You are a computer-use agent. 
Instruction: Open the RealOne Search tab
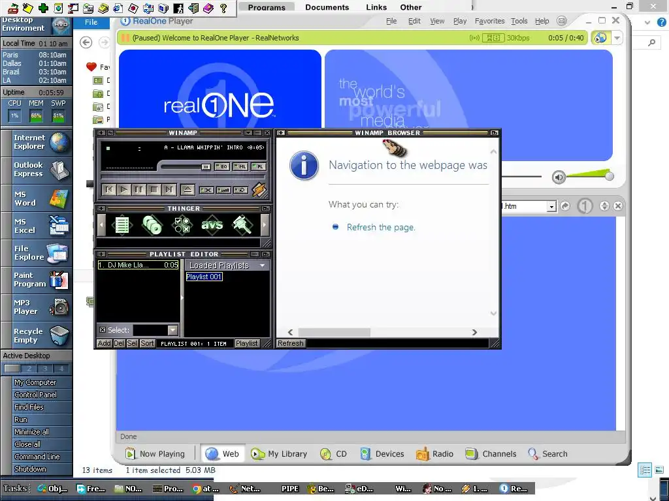pyautogui.click(x=547, y=454)
